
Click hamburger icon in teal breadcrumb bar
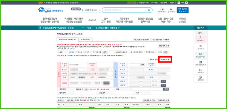40,28
